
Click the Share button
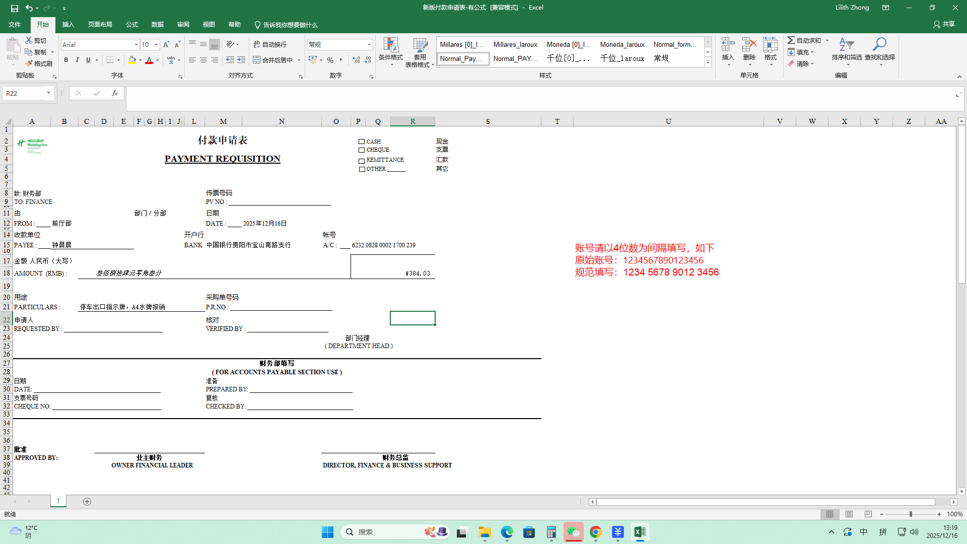coord(944,24)
